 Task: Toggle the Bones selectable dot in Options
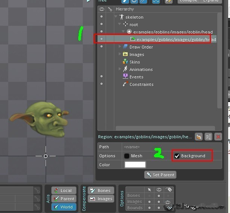click(x=149, y=196)
